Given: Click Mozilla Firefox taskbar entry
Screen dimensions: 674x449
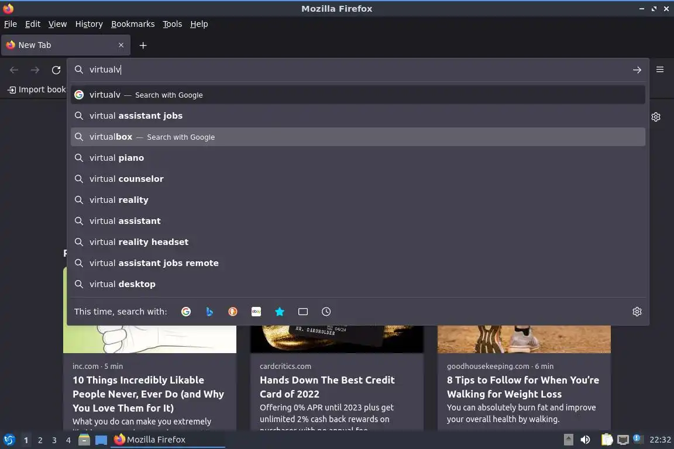Looking at the screenshot, I should (x=168, y=440).
